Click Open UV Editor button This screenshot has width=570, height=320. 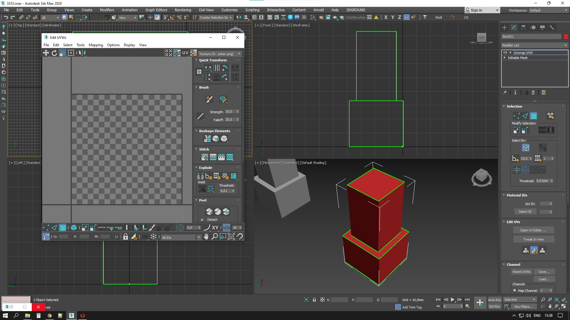tap(533, 230)
